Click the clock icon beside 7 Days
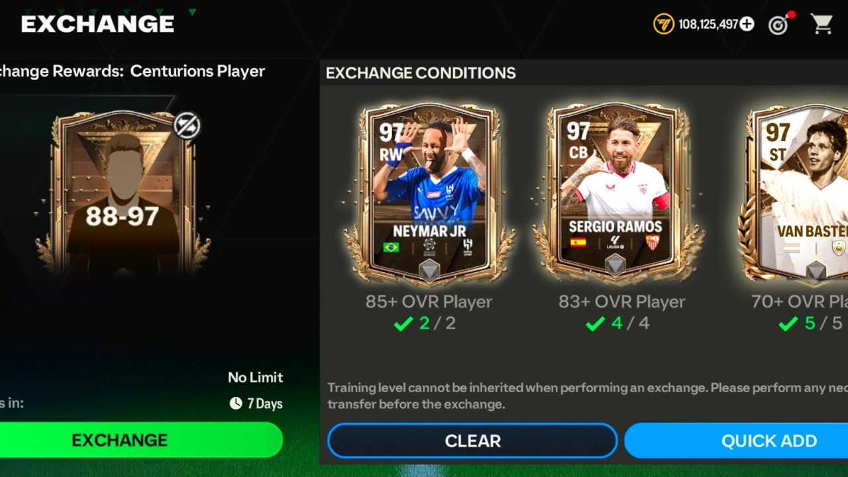The width and height of the screenshot is (848, 477). (235, 403)
